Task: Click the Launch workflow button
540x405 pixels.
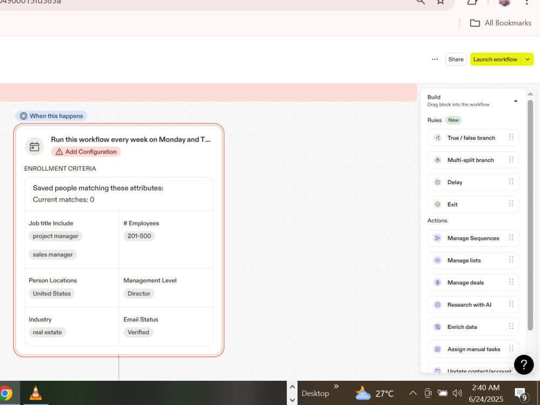Action: (x=495, y=59)
